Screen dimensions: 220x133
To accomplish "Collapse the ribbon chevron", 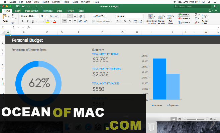I will pos(216,10).
